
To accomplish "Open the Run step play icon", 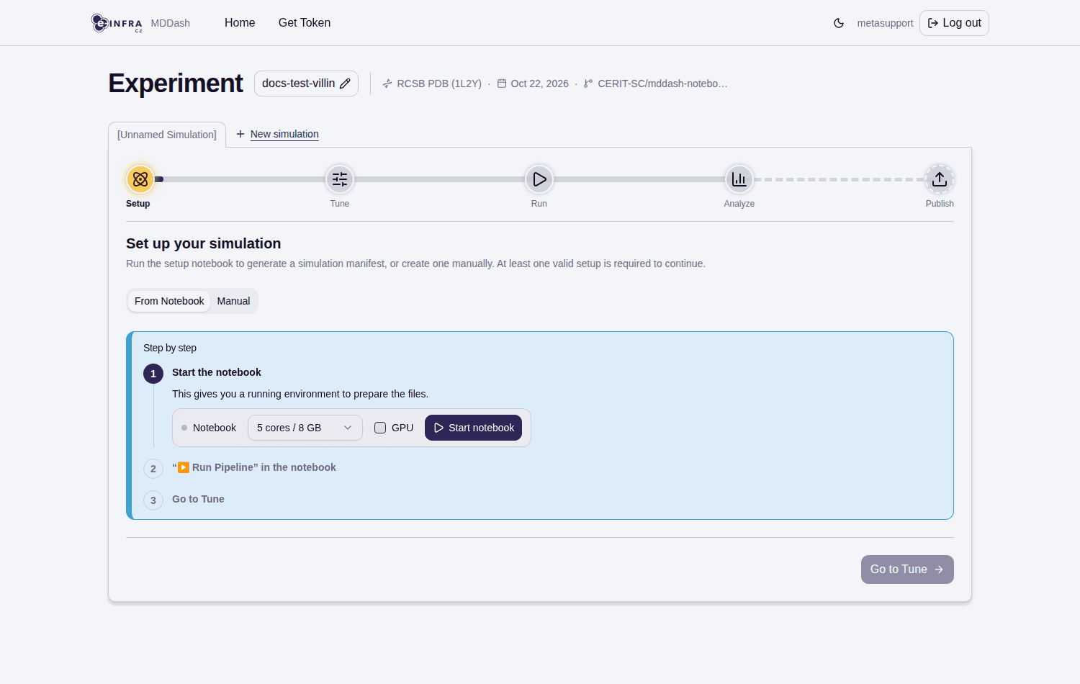I will coord(539,179).
